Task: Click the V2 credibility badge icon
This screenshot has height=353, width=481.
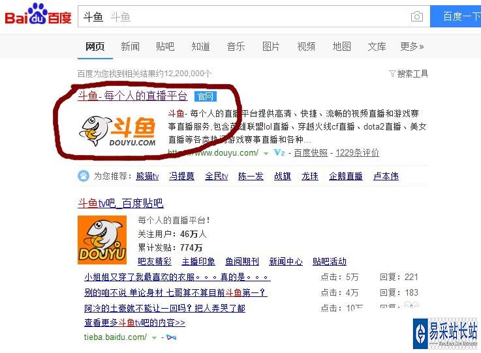Action: (279, 152)
